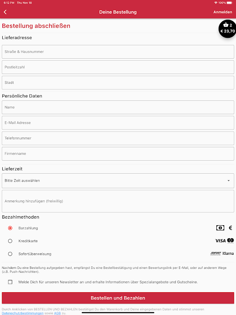Click the Sofort logo icon
236x315 pixels.
[x=216, y=254]
